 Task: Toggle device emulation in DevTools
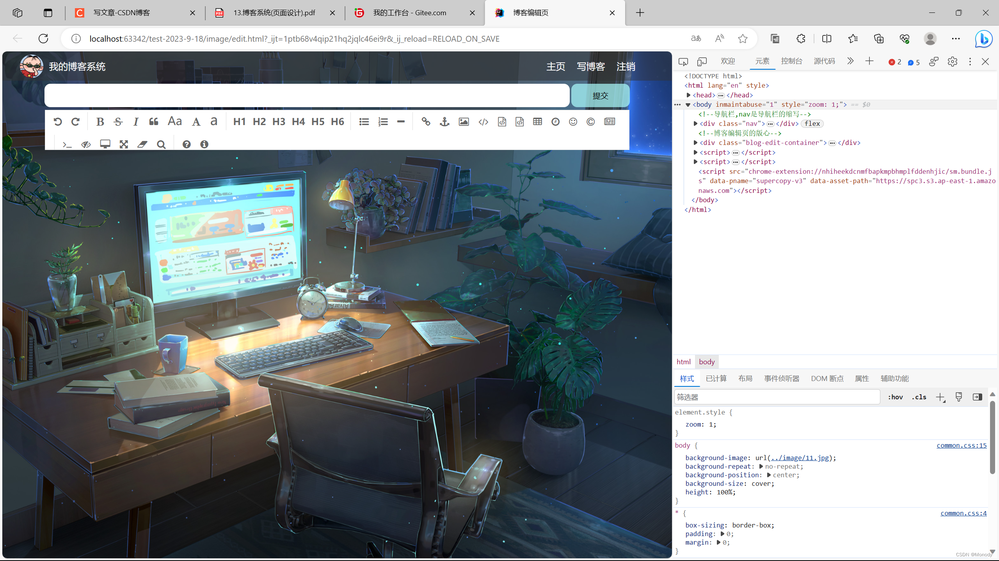point(702,62)
